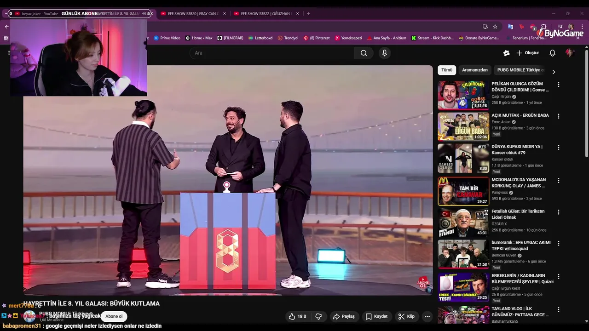Open the Chrome apps grid icon
Image resolution: width=589 pixels, height=331 pixels.
[x=6, y=38]
